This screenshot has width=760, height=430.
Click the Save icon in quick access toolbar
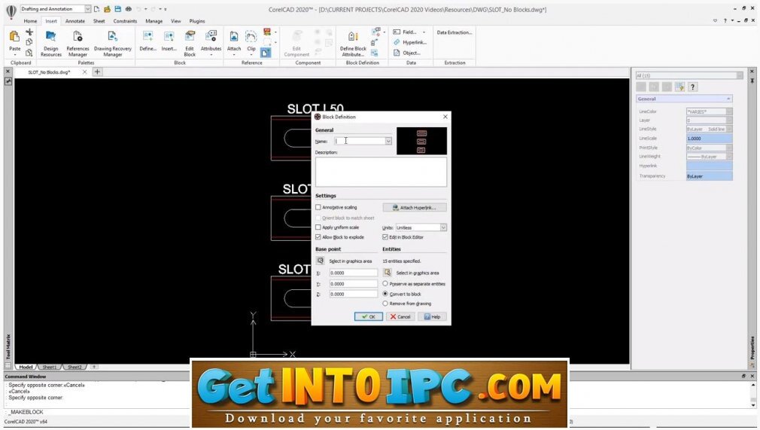118,9
